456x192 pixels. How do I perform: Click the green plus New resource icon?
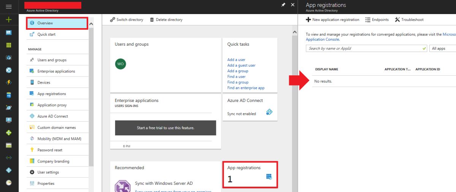pyautogui.click(x=9, y=20)
